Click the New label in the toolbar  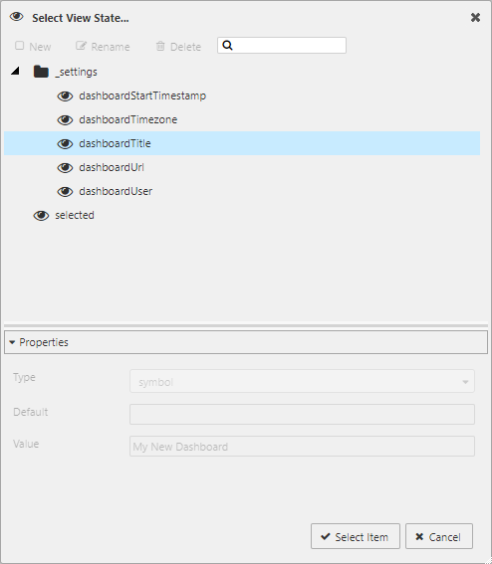click(x=40, y=47)
